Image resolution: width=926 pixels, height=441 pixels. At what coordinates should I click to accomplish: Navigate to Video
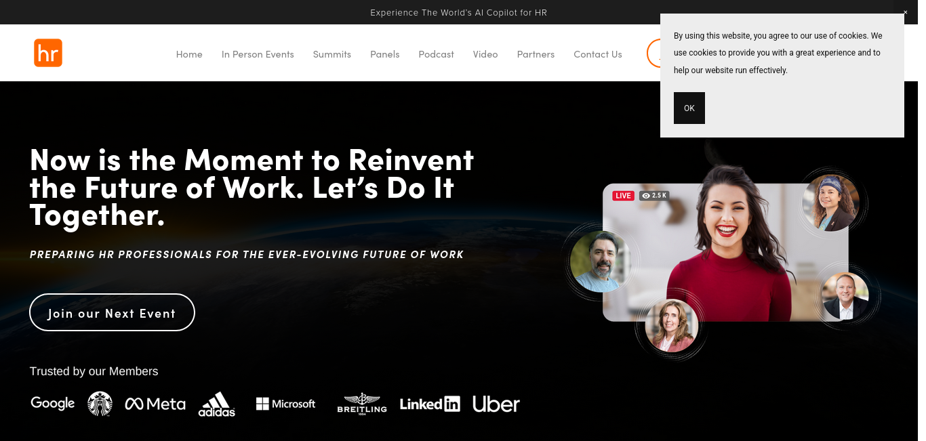[485, 54]
